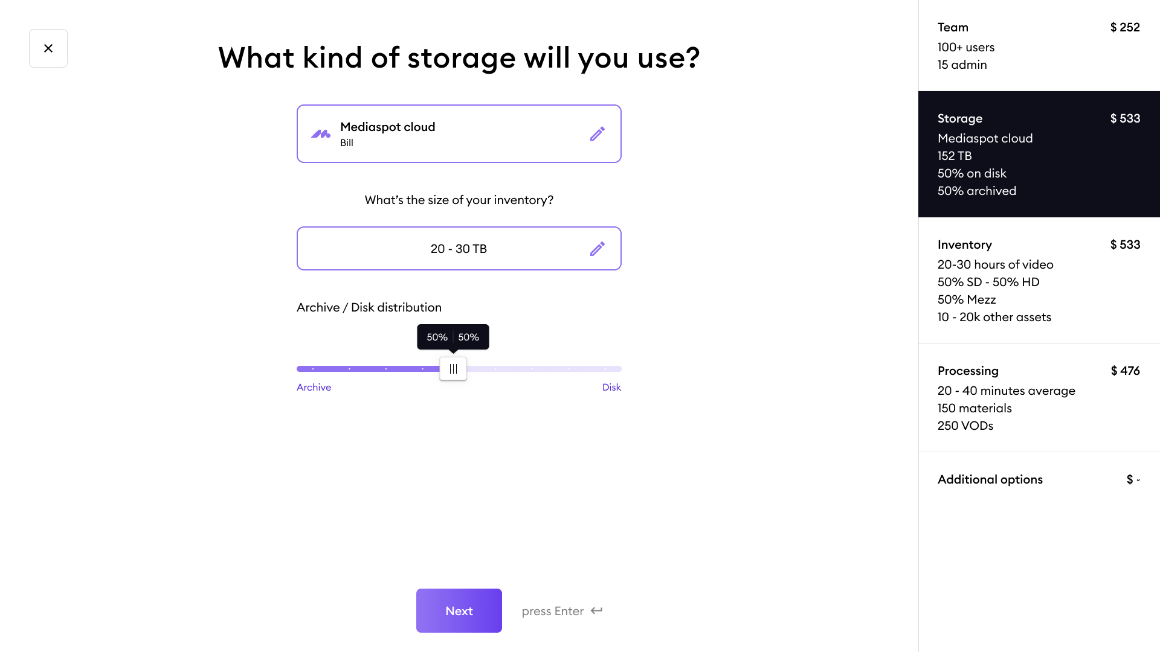Toggle the Disk distribution percentage

(x=453, y=369)
